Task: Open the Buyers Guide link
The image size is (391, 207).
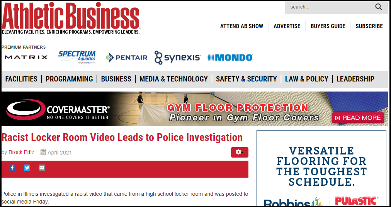Action: pos(328,26)
